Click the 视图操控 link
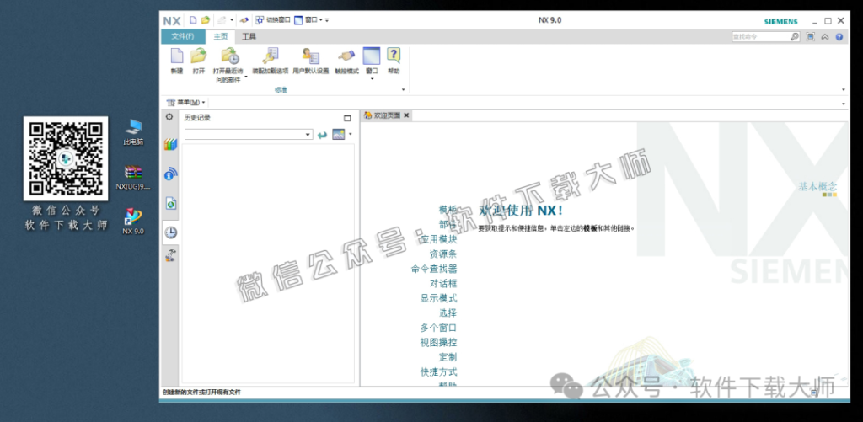Screen dimensions: 863x422 pyautogui.click(x=438, y=342)
